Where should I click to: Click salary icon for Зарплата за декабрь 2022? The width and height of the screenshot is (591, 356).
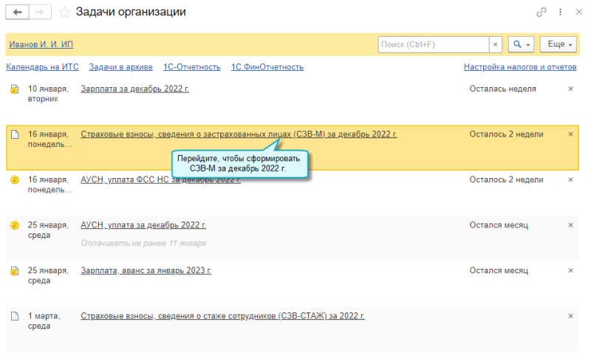tap(14, 89)
